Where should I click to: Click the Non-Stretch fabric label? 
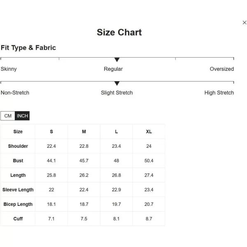coord(15,93)
